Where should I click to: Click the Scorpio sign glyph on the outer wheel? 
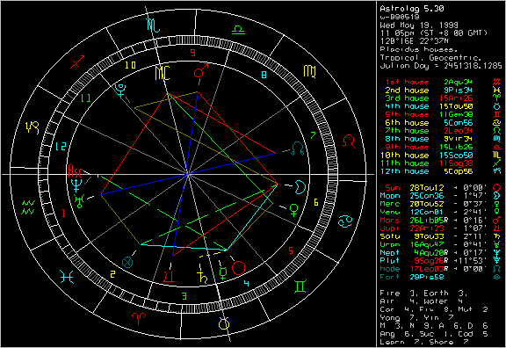tap(153, 25)
